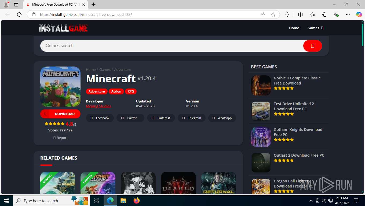Open File Explorer from the taskbar

(x=123, y=201)
